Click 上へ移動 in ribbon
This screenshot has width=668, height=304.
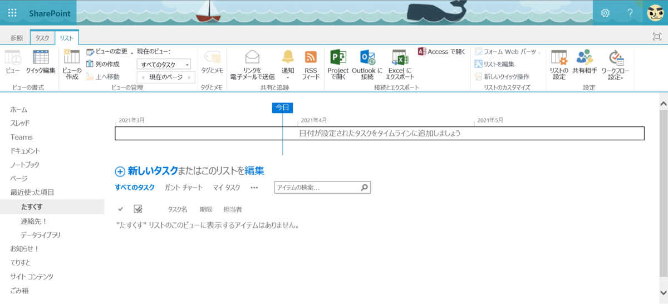(103, 77)
